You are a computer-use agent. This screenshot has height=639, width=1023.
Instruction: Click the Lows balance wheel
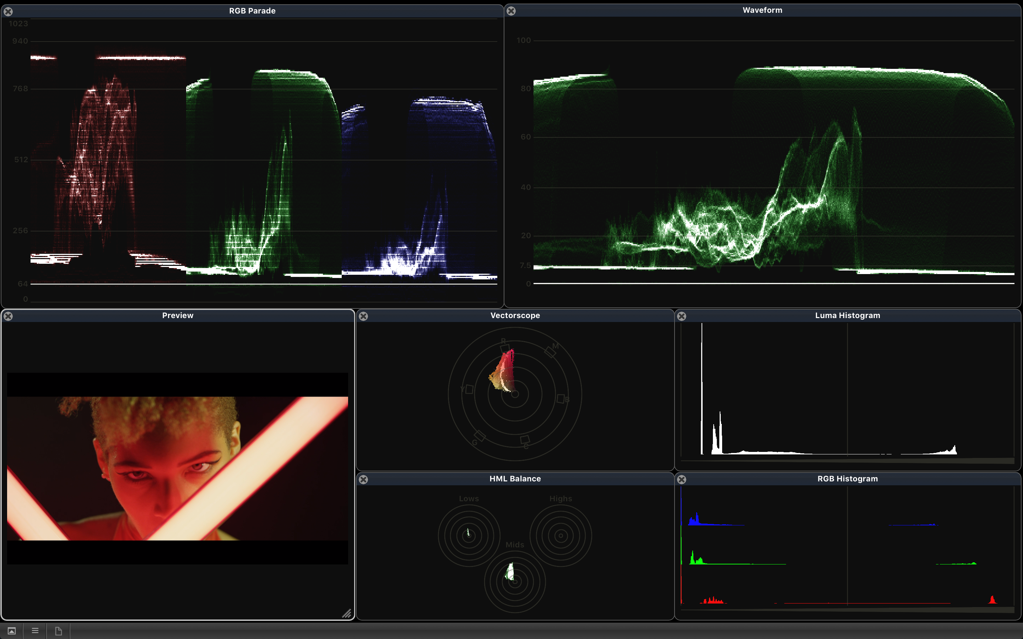[469, 535]
